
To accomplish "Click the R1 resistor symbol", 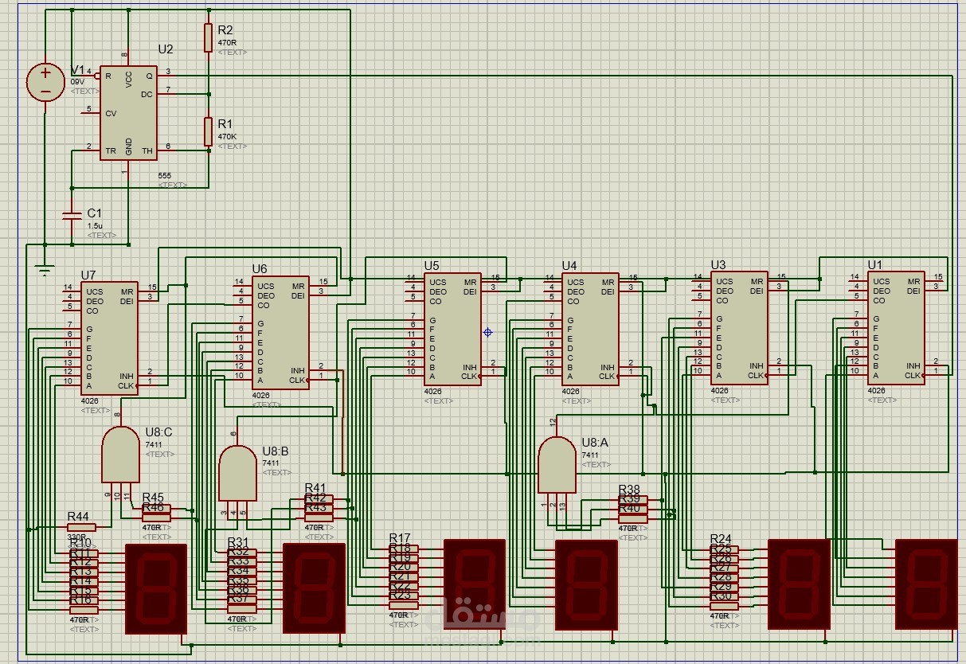I will pyautogui.click(x=208, y=132).
